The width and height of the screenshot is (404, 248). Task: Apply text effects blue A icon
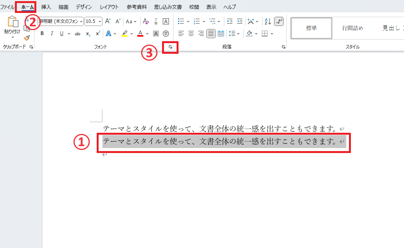pos(109,34)
